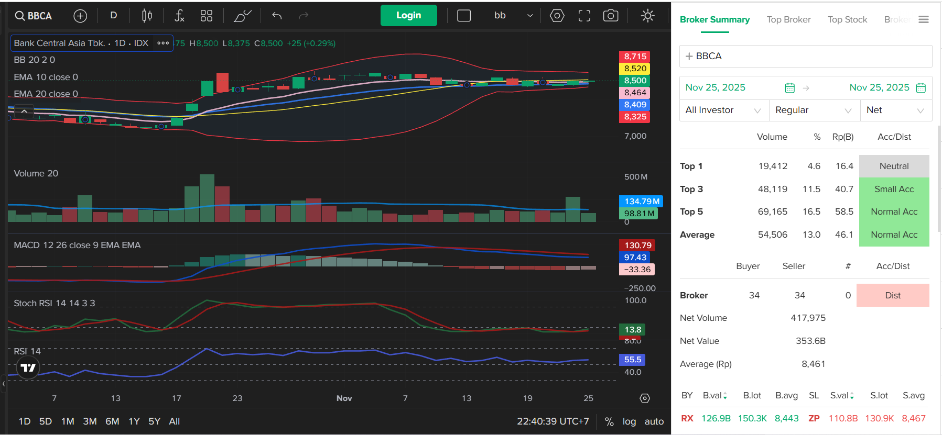Expand the All Investor dropdown
The height and width of the screenshot is (435, 942).
(723, 110)
